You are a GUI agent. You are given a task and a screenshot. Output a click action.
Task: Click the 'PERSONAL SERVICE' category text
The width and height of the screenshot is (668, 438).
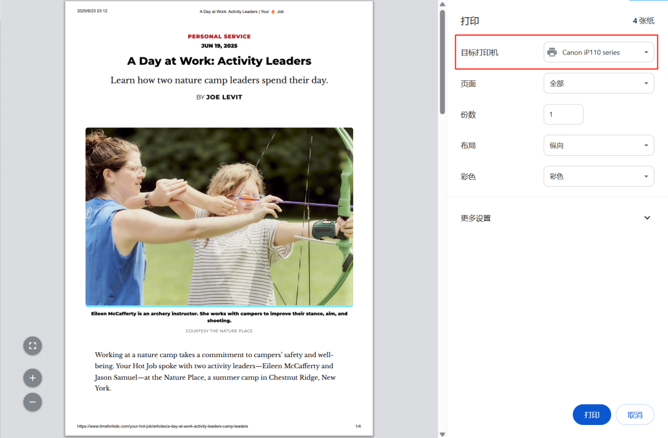[x=219, y=36]
